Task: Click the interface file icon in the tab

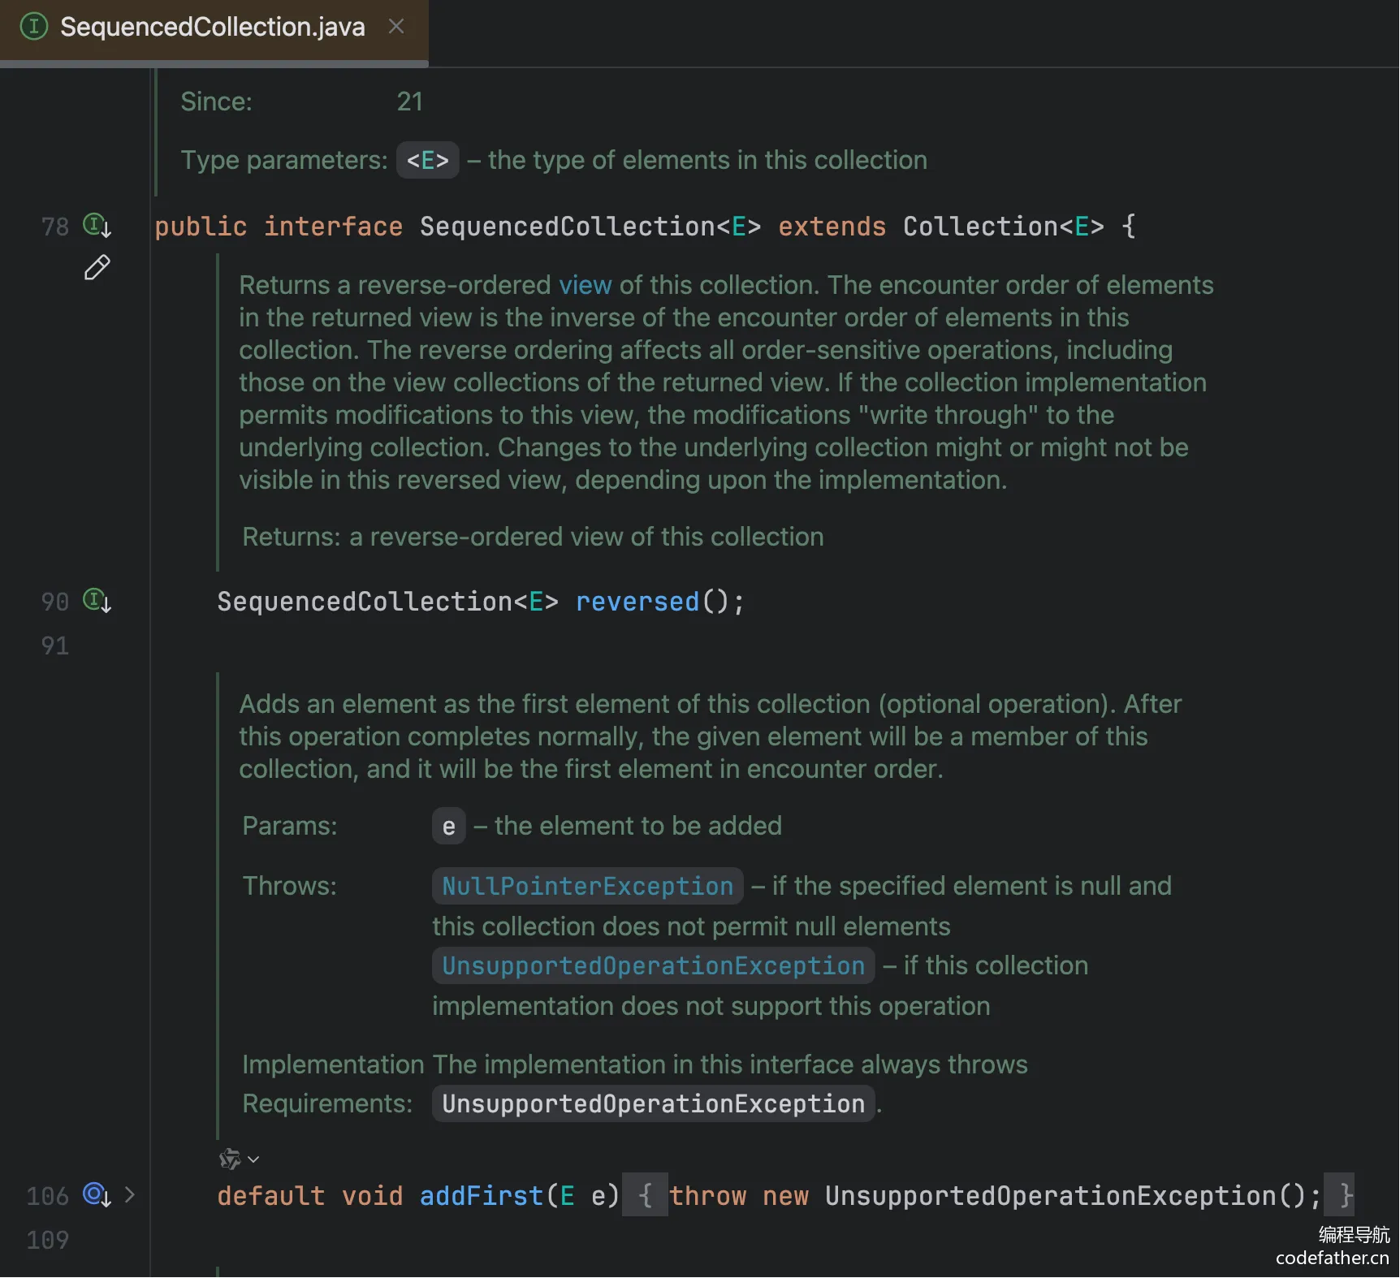Action: (33, 27)
